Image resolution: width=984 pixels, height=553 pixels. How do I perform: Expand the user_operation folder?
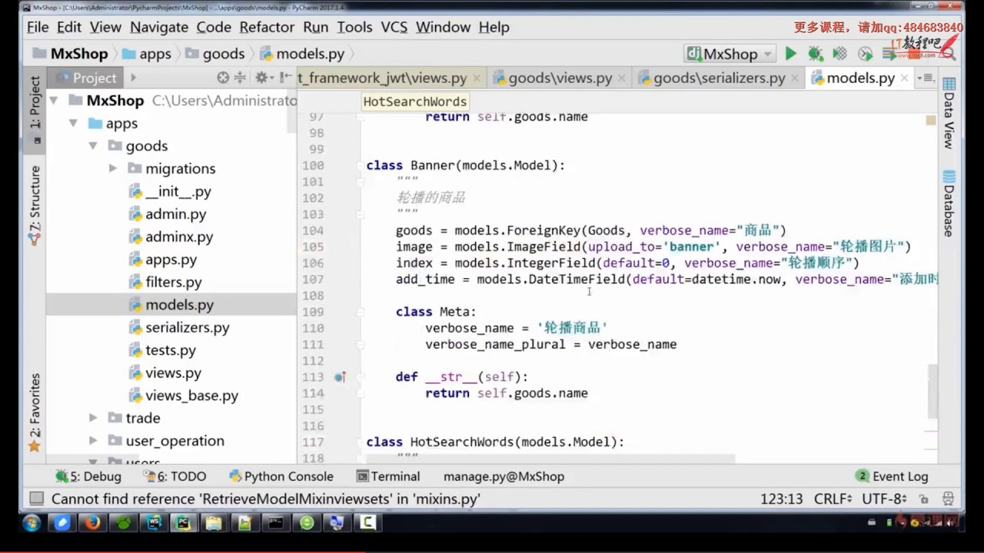click(93, 441)
